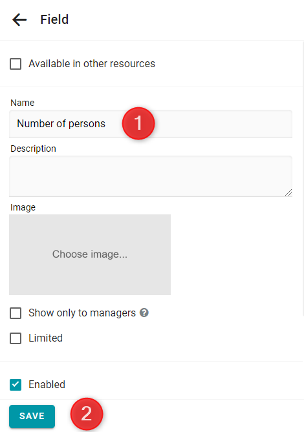This screenshot has width=304, height=432.
Task: Enable the Show only to managers checkbox
Action: [16, 313]
